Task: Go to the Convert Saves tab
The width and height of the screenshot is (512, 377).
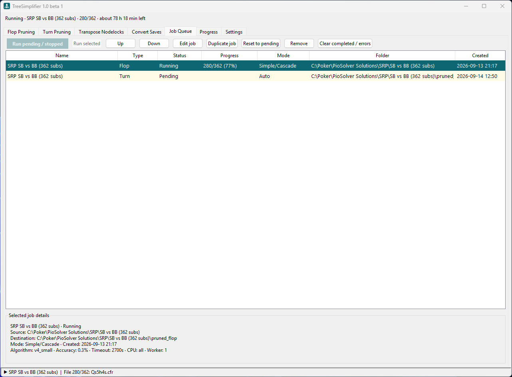Action: pos(147,32)
